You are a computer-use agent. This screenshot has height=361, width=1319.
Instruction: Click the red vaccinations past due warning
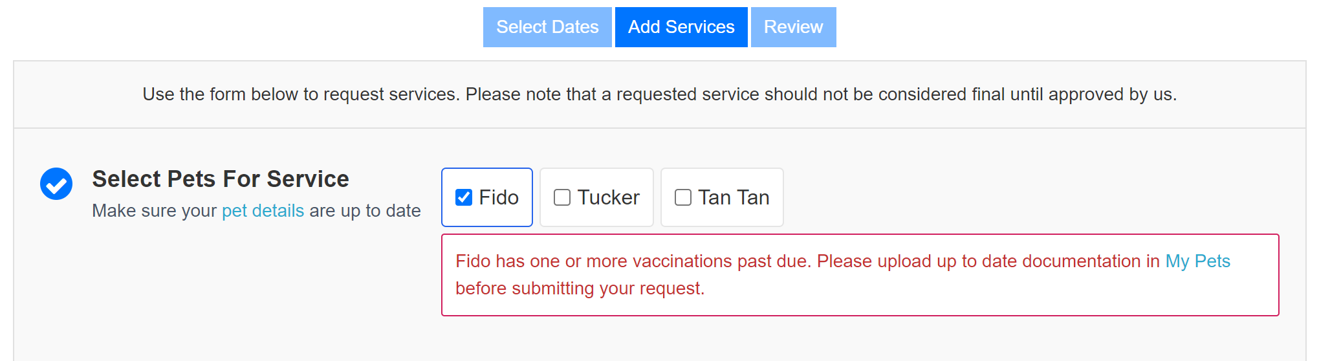[860, 275]
